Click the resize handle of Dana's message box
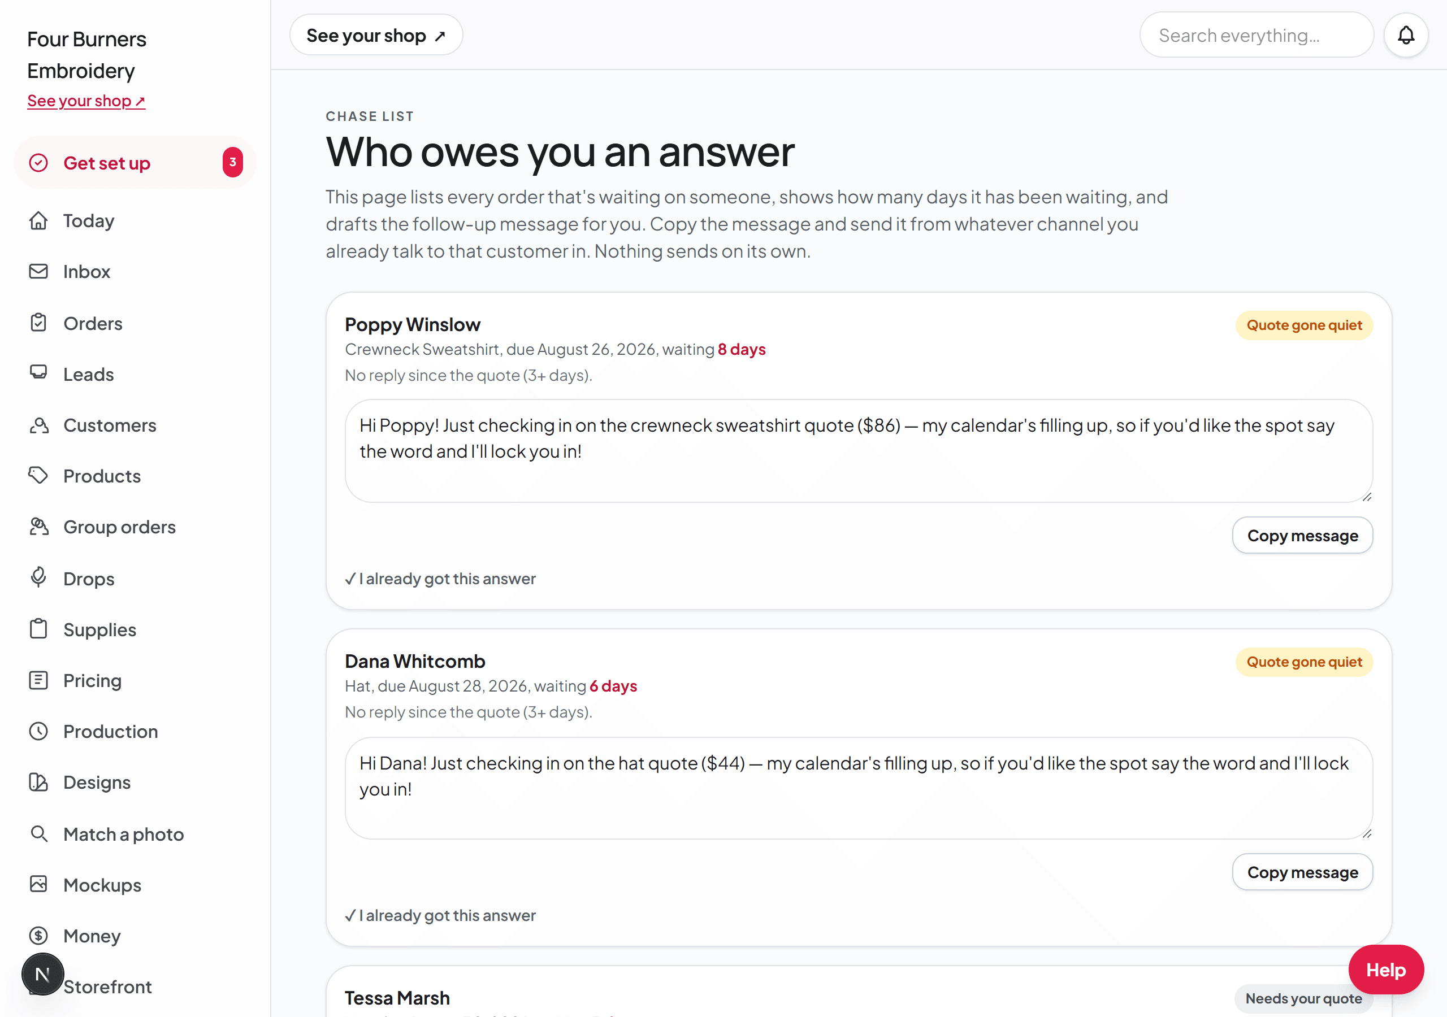Image resolution: width=1447 pixels, height=1017 pixels. click(x=1366, y=833)
